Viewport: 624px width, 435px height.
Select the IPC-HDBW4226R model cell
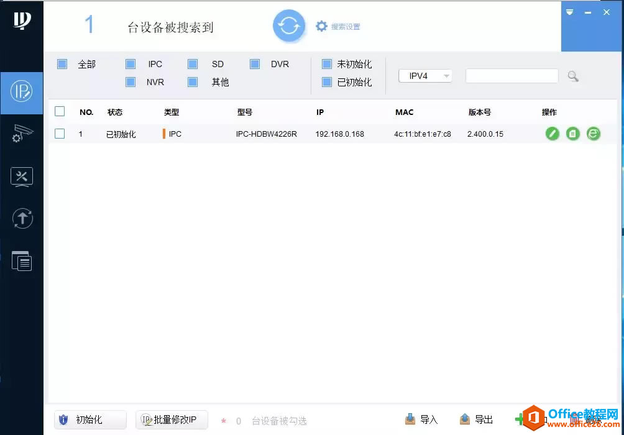click(x=266, y=134)
